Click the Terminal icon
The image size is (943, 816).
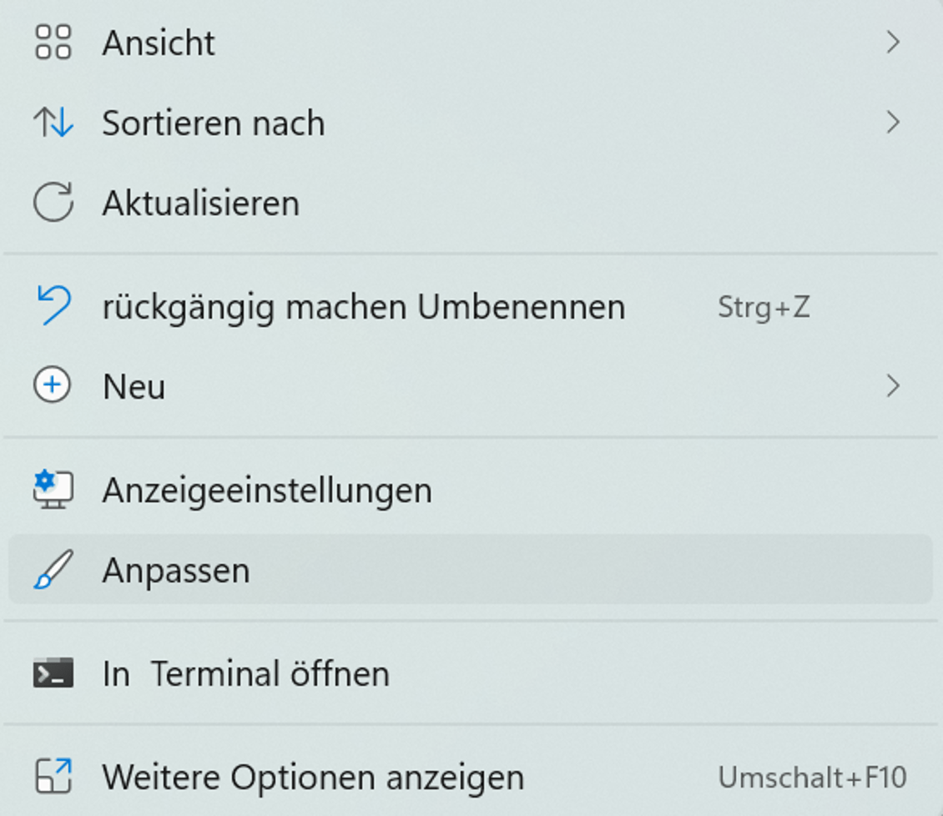pyautogui.click(x=52, y=673)
